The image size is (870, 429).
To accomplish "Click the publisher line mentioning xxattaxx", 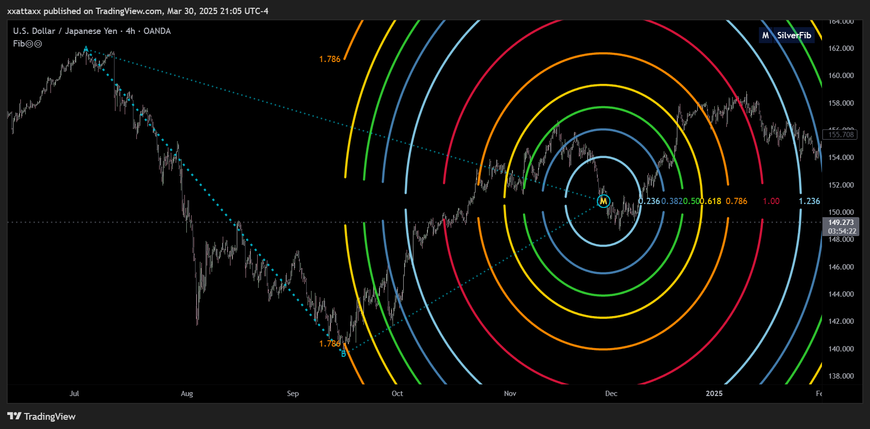I will click(138, 11).
